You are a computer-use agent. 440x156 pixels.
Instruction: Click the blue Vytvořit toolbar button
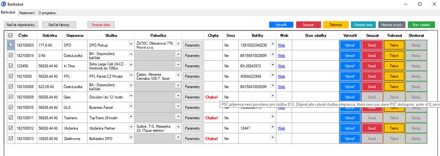click(x=281, y=24)
